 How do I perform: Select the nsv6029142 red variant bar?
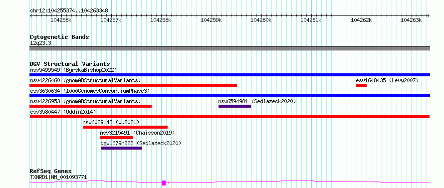tap(125, 127)
